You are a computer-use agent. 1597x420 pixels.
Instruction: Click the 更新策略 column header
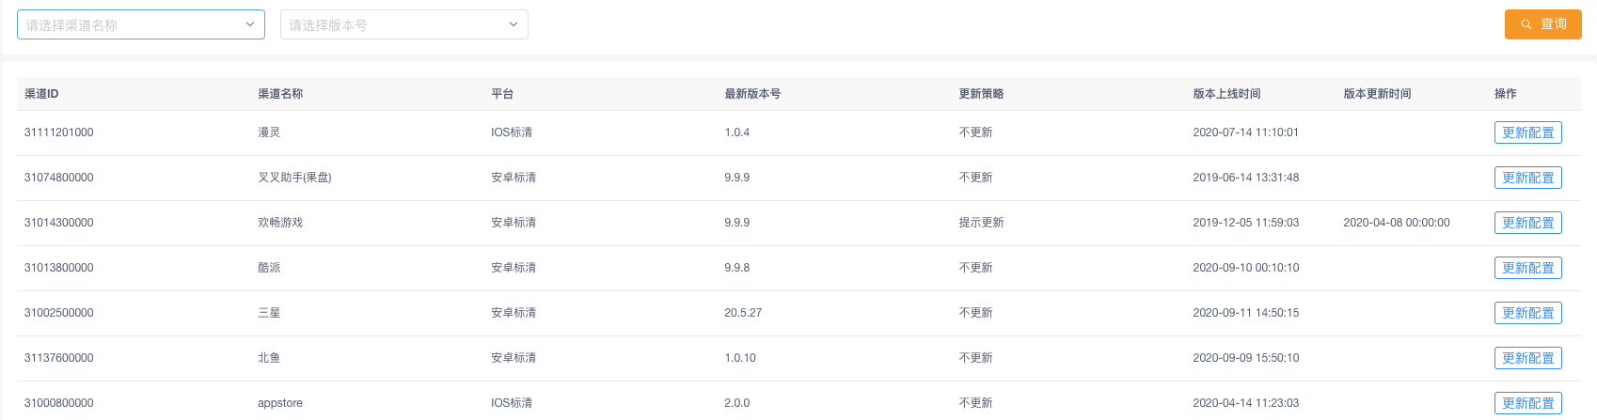click(981, 94)
